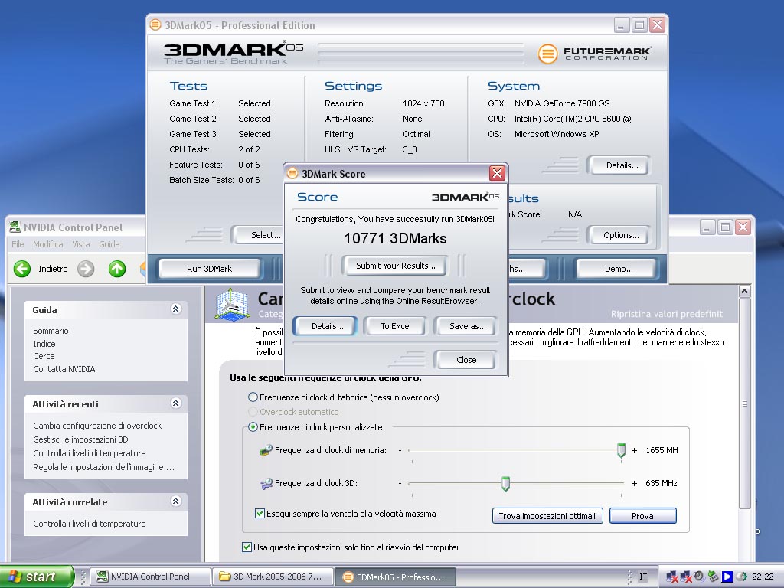
Task: Collapse the Guida sidebar section
Action: point(175,309)
